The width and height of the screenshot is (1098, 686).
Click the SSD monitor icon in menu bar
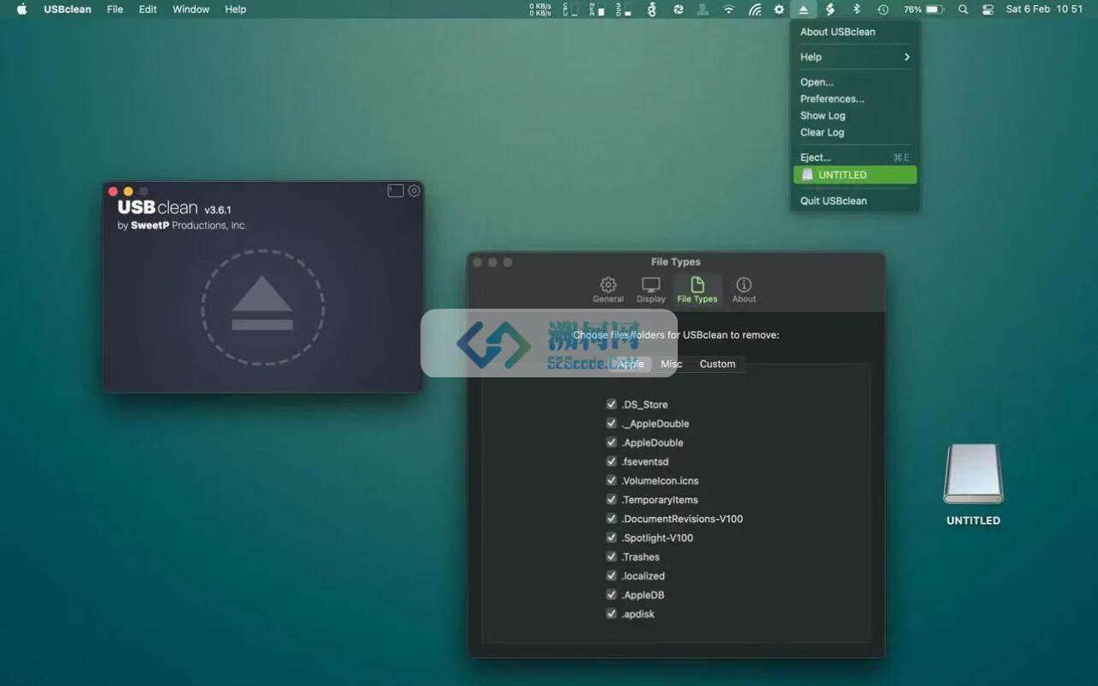pos(624,9)
